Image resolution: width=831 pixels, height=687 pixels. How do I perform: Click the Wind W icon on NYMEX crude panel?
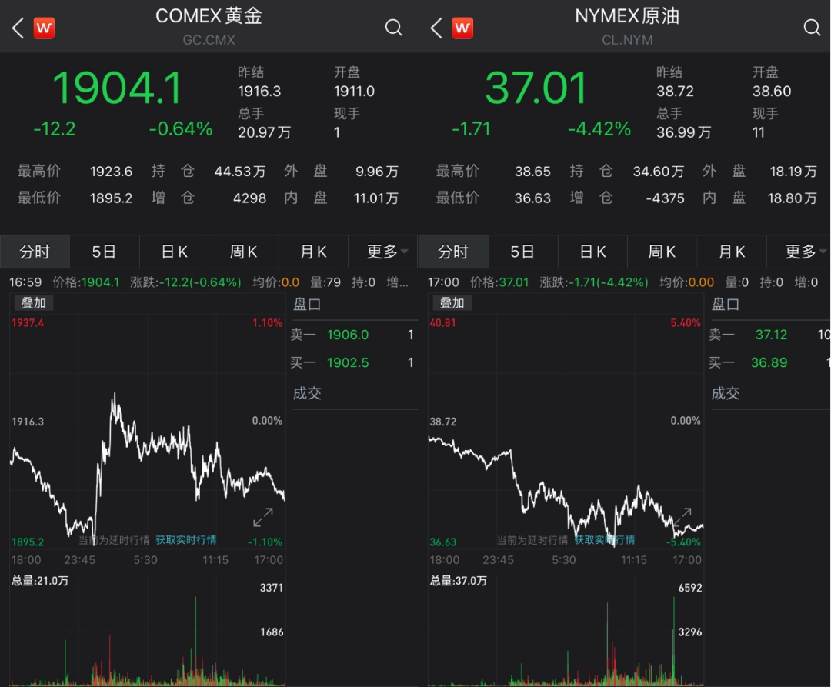(462, 27)
